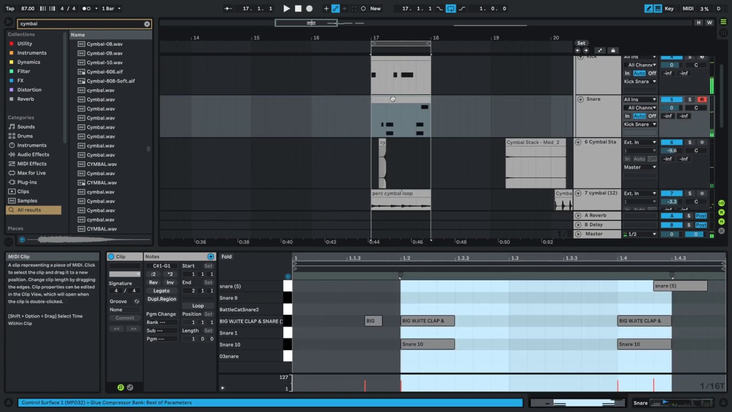Screen dimensions: 732x412
Task: Toggle the lock envelopes icon
Action: coord(613,50)
